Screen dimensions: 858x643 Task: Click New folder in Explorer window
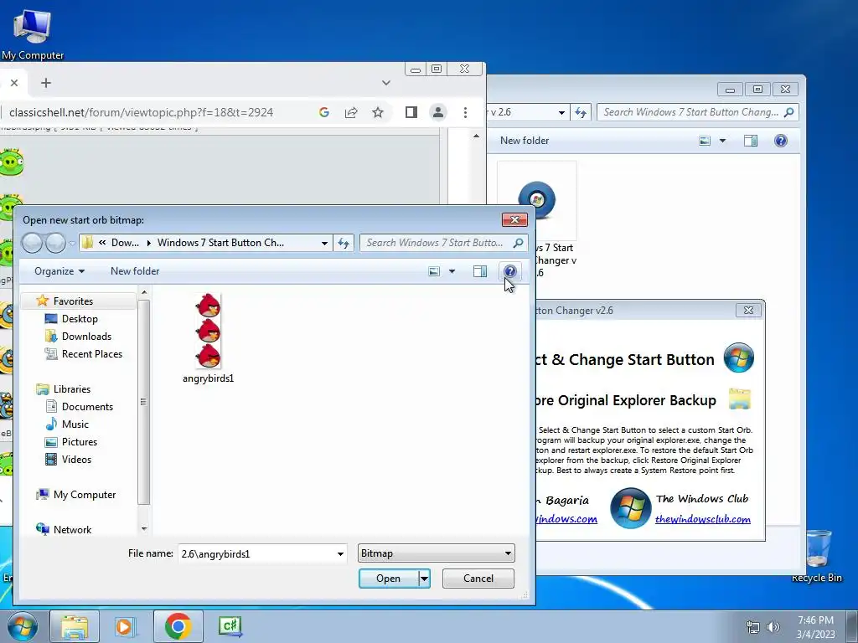pyautogui.click(x=525, y=141)
